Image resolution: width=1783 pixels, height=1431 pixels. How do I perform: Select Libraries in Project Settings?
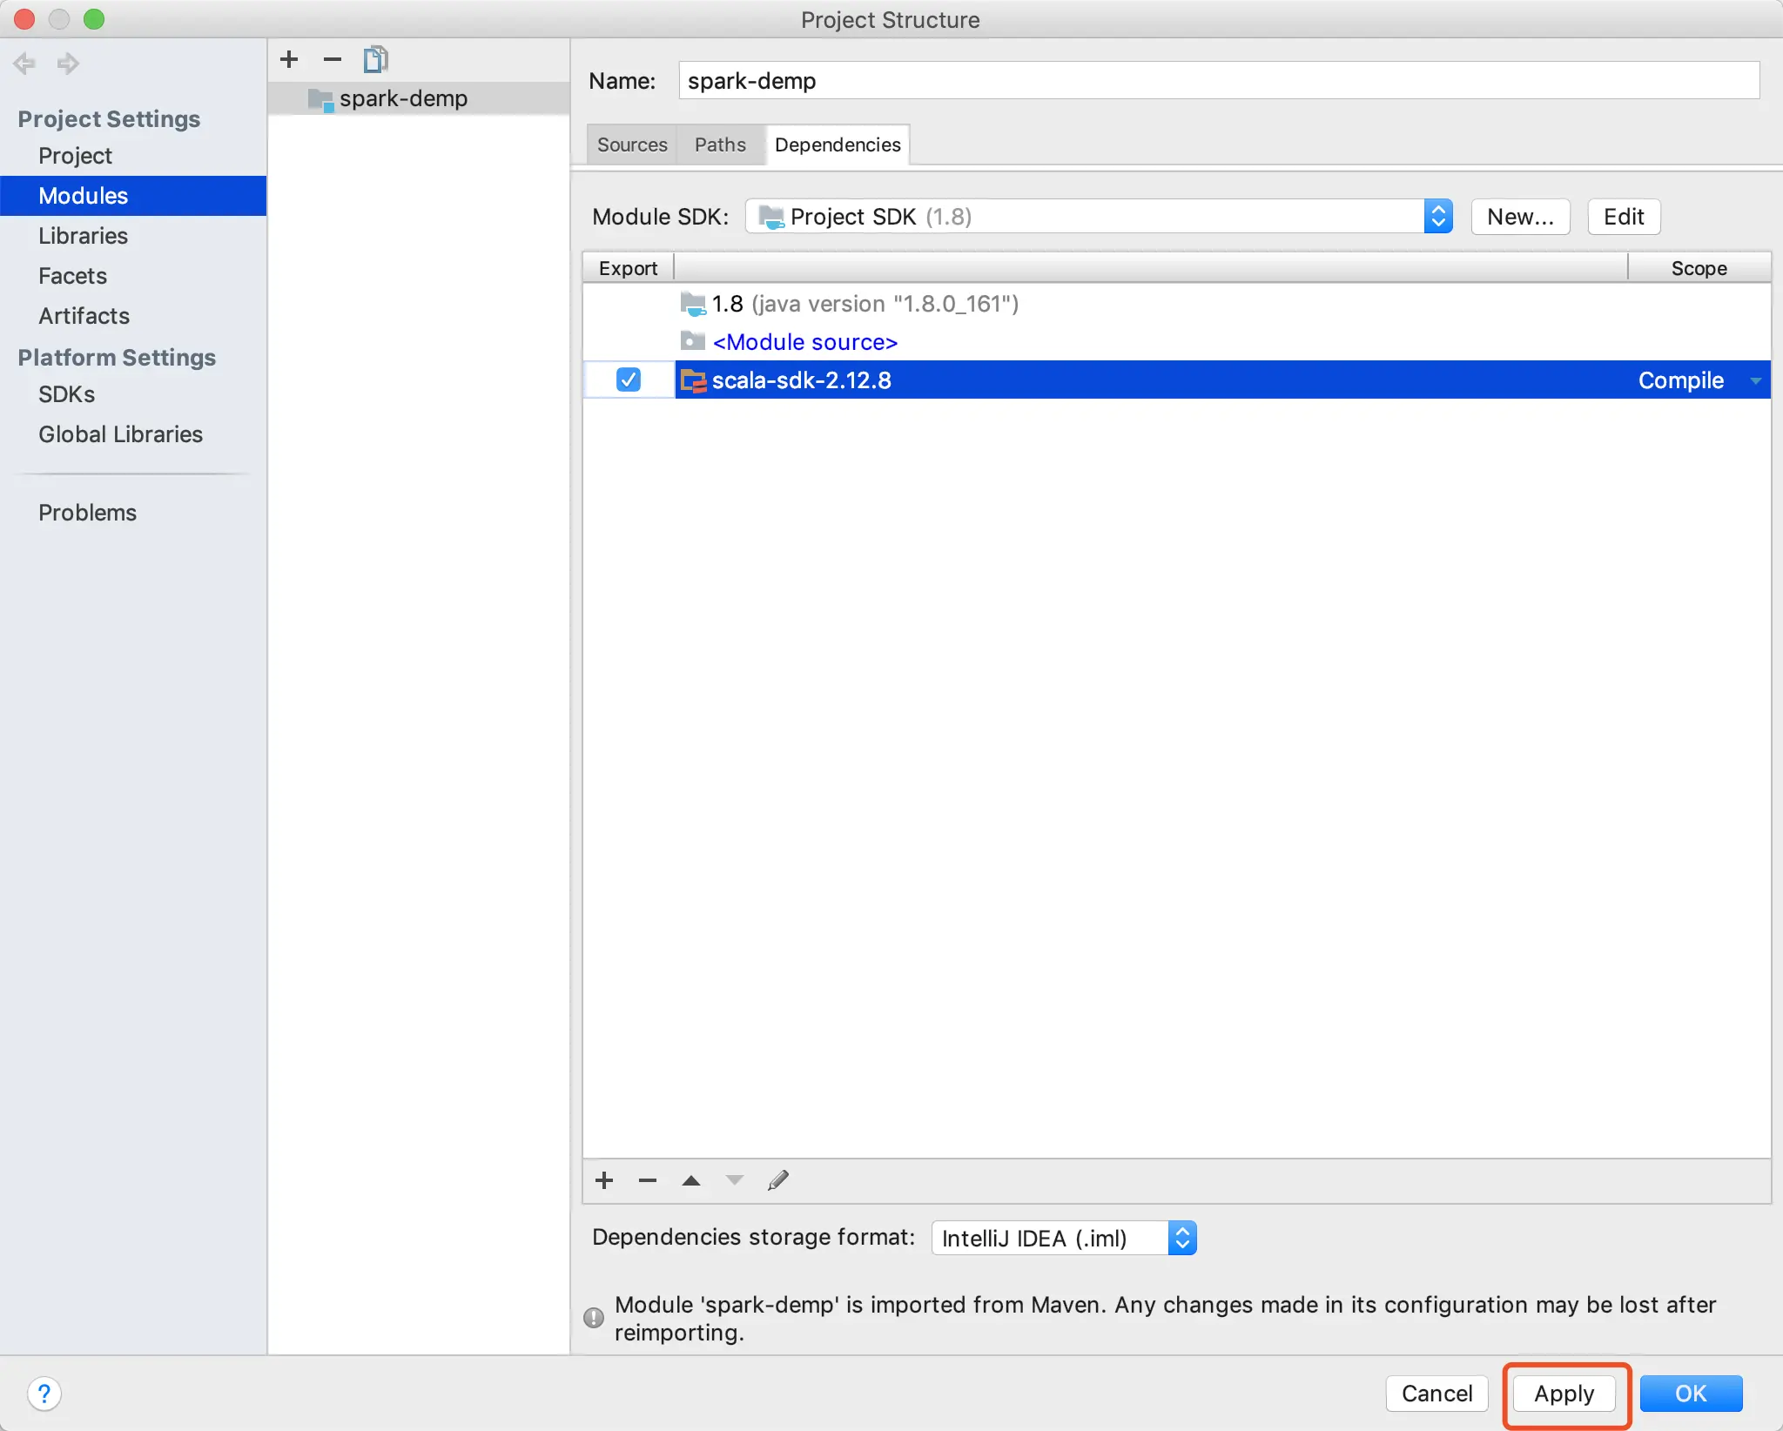83,235
